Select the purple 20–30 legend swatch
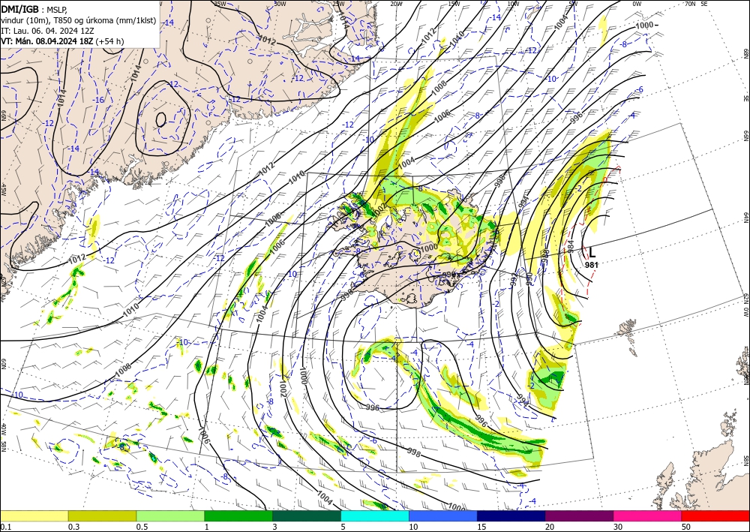Screen dimensions: 750x532 click(579, 515)
